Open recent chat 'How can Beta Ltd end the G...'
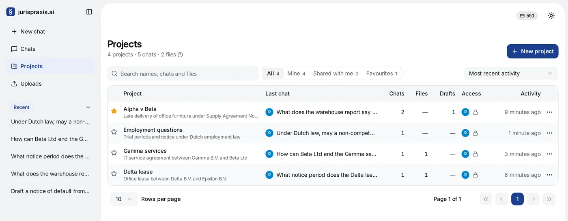 point(50,139)
